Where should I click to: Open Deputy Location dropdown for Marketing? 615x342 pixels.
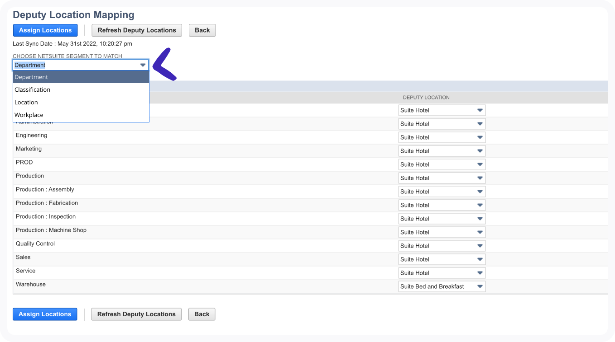click(442, 151)
